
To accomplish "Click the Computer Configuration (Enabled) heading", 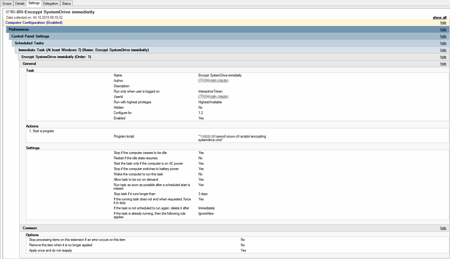I will [x=34, y=23].
